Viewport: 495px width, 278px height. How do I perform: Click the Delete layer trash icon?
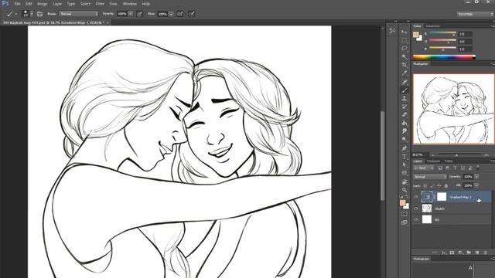point(486,253)
